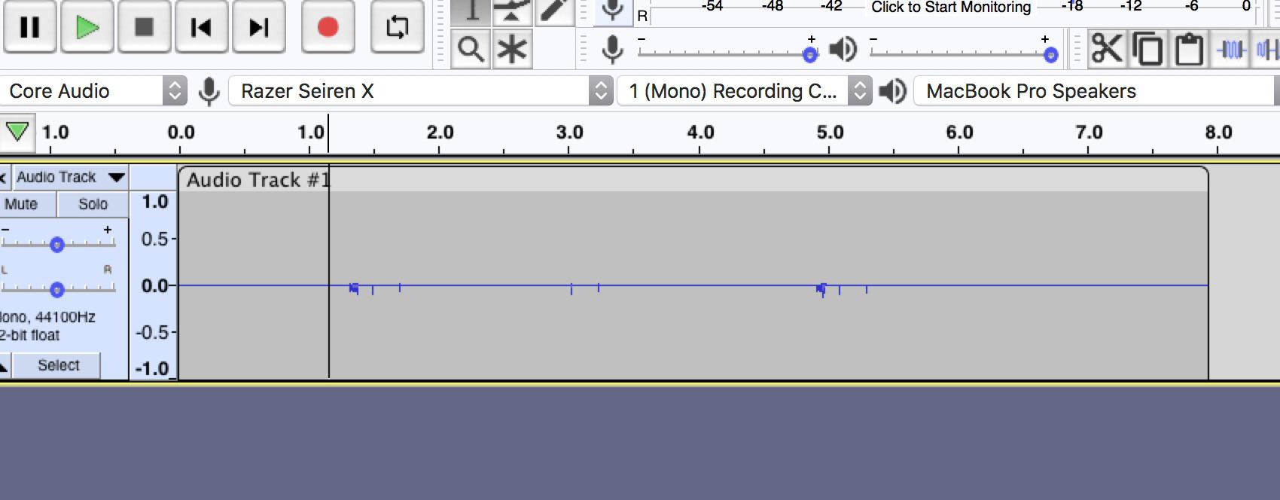
Task: Click the Audio Track #1 clip title bar
Action: tap(693, 179)
